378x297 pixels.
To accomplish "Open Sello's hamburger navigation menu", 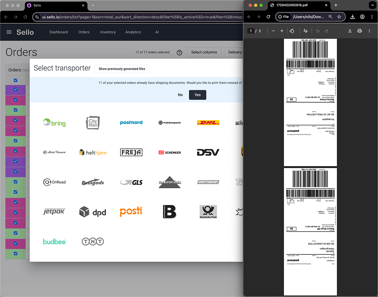I will (x=9, y=32).
